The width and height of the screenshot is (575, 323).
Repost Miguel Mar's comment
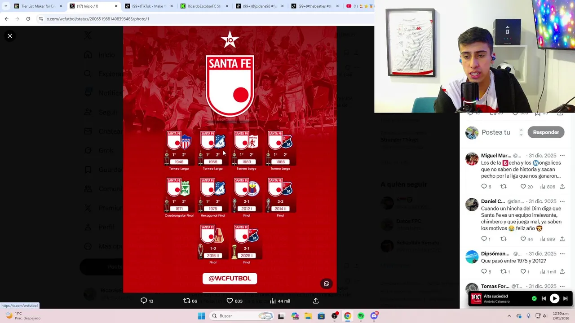tap(504, 187)
